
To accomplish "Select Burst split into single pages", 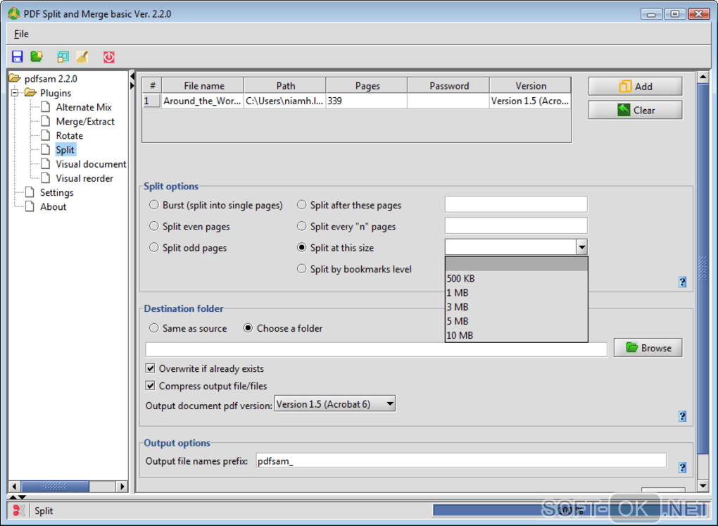I will [x=154, y=205].
